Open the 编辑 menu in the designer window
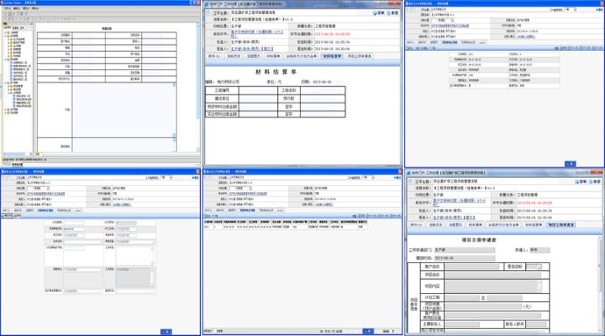Viewport: 605px width, 336px height. click(x=17, y=9)
